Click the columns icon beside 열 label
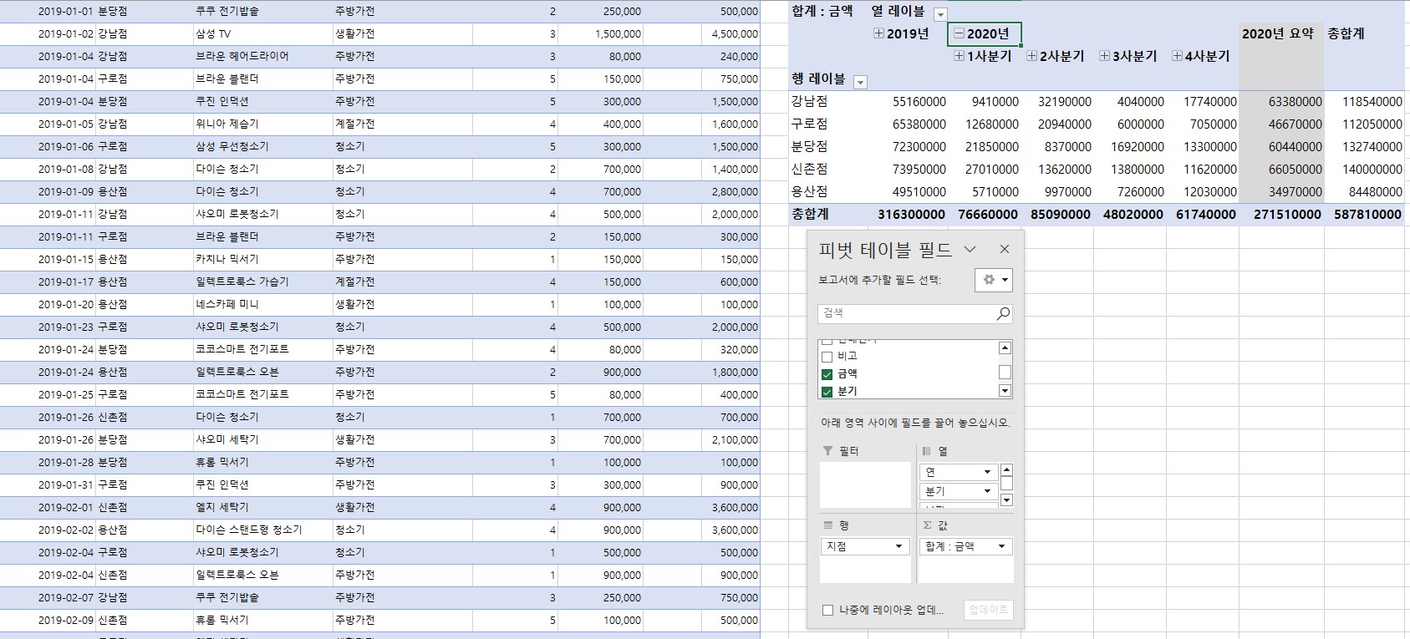Viewport: 1410px width, 639px height. click(926, 451)
